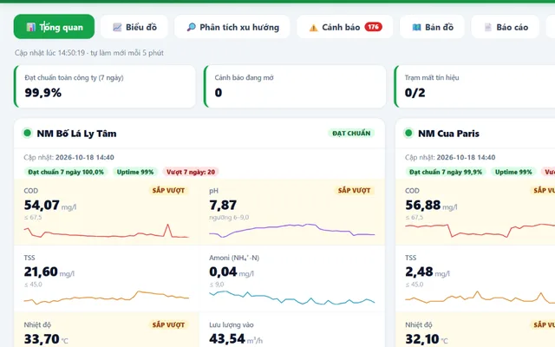
Task: Open the Đạt chuẩn toàn công ty card
Action: [x=105, y=87]
